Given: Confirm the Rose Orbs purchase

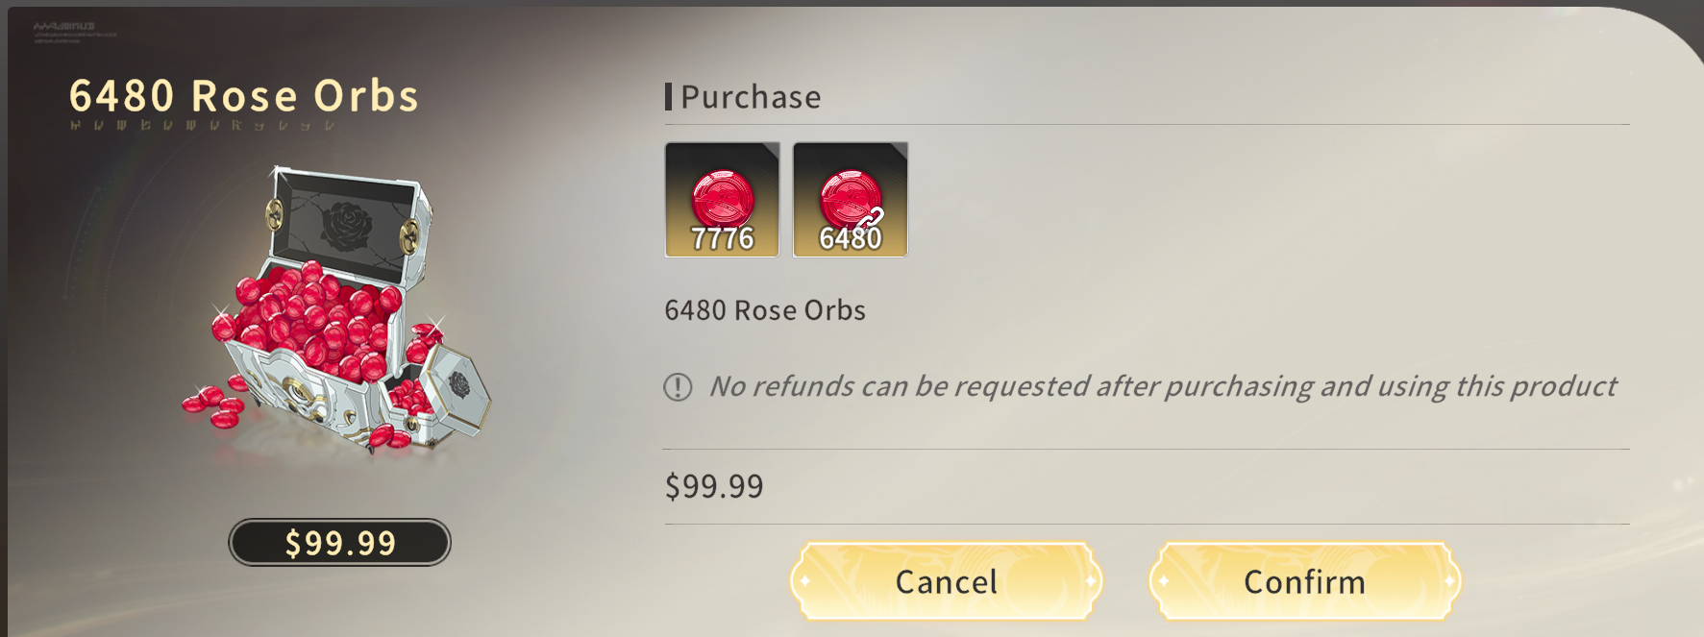Looking at the screenshot, I should click(x=1304, y=581).
